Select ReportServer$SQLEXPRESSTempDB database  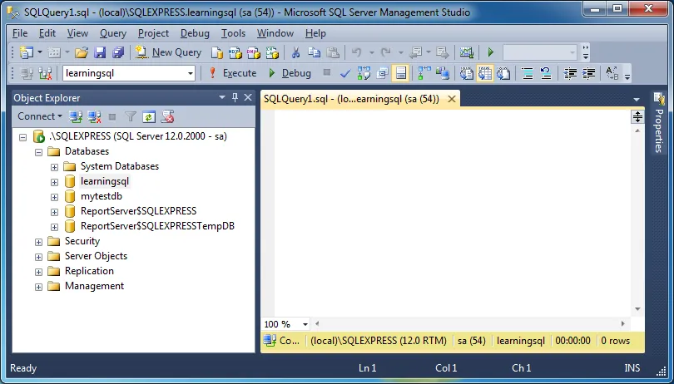[157, 226]
